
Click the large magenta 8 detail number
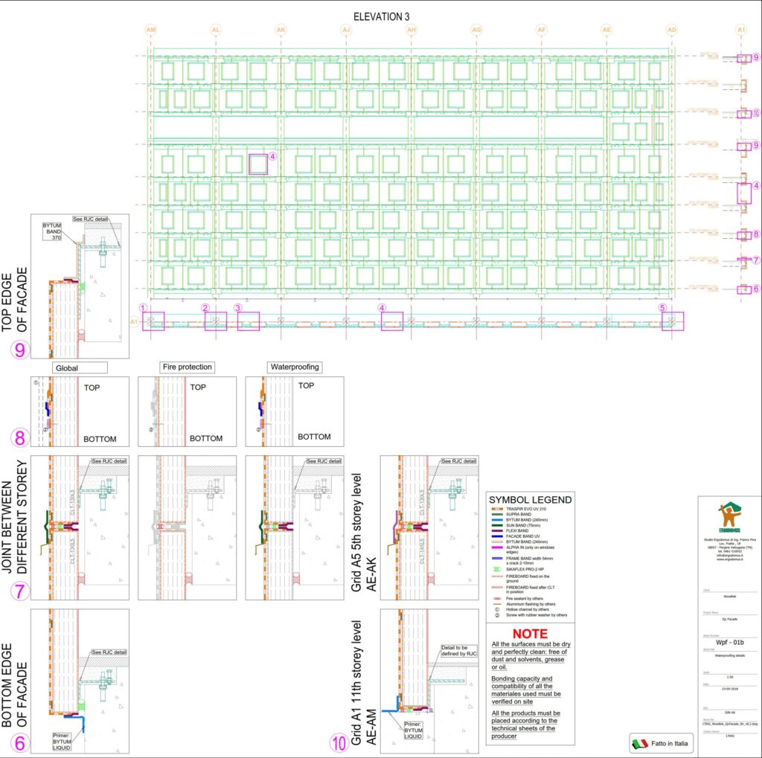[x=20, y=437]
